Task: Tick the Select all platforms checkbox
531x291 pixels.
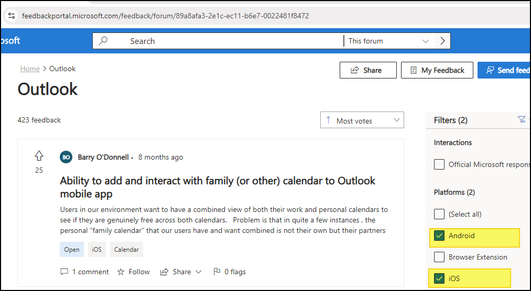Action: point(439,214)
